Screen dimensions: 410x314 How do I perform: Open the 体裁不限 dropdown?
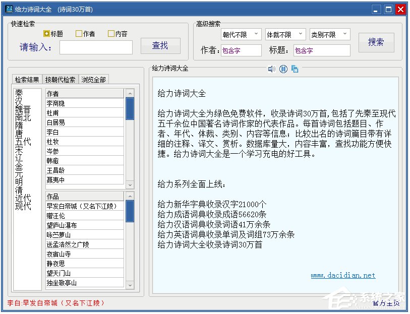point(285,34)
